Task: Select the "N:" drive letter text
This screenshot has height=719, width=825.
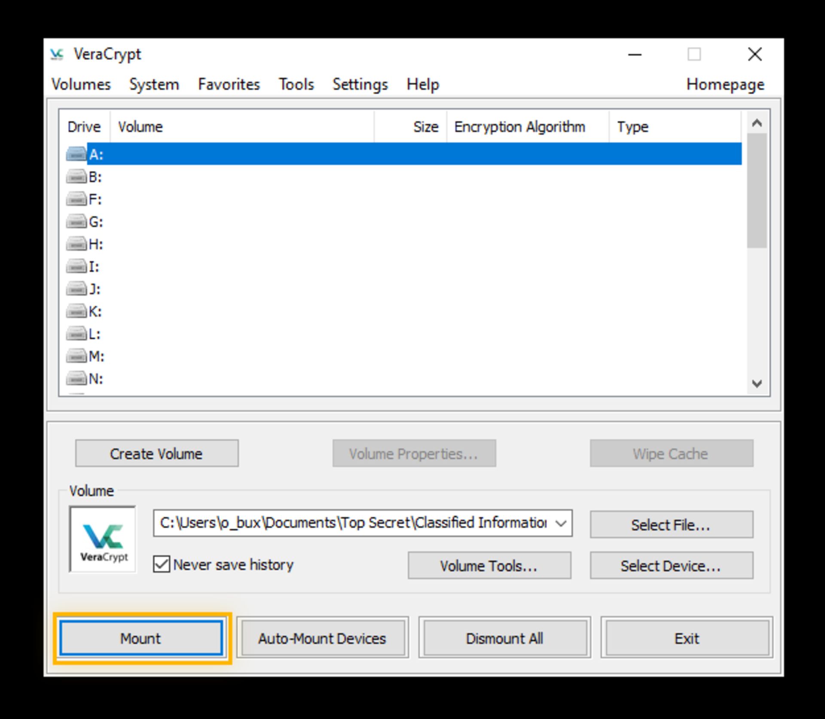Action: tap(96, 379)
